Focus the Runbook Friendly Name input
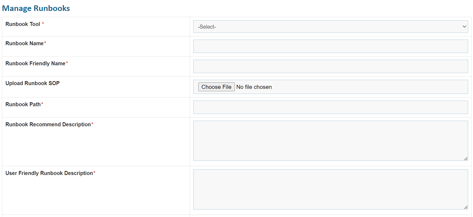473x217 pixels. coord(330,66)
